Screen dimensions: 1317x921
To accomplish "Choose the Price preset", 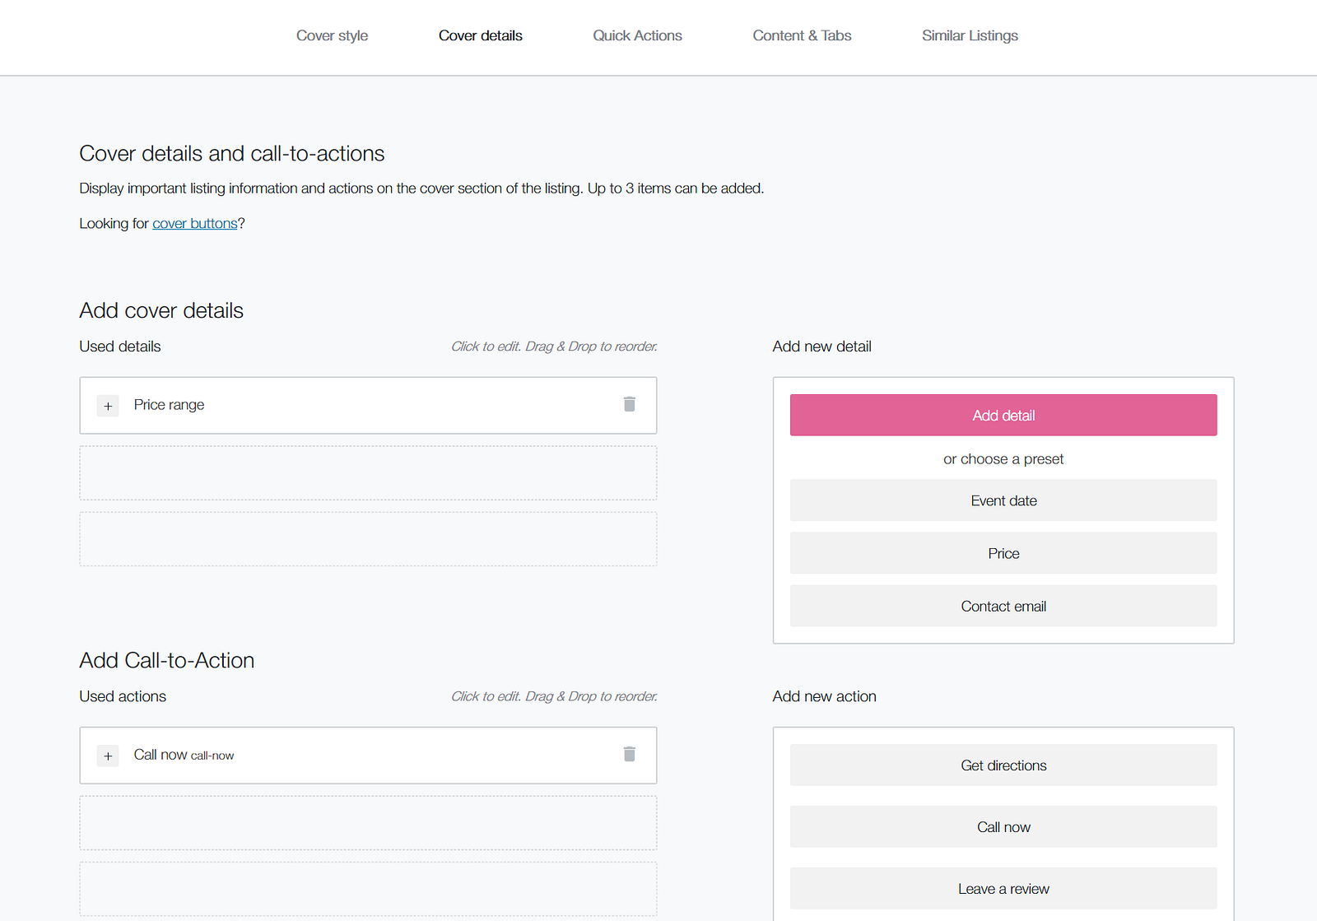I will 1003,553.
